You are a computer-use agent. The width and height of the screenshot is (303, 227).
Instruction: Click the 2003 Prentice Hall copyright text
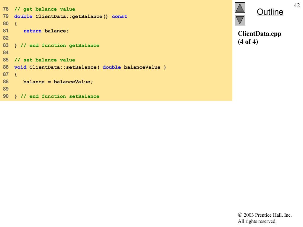click(265, 215)
